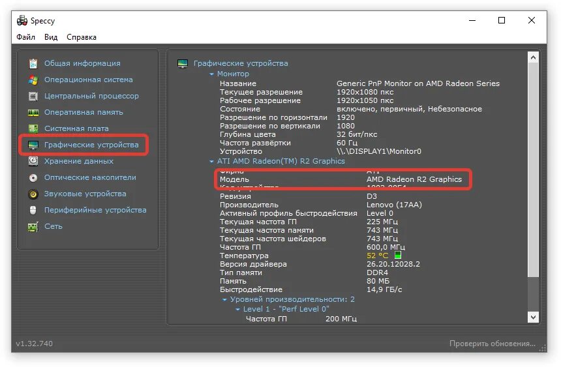The image size is (561, 367).
Task: Click the vertical scrollbar thumb
Action: click(533, 169)
